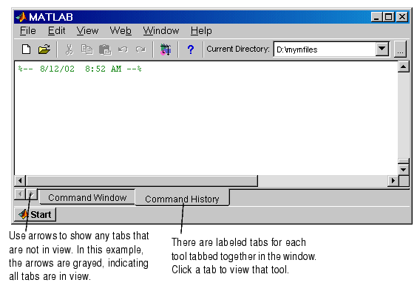Click the Current Directory path field

click(325, 49)
